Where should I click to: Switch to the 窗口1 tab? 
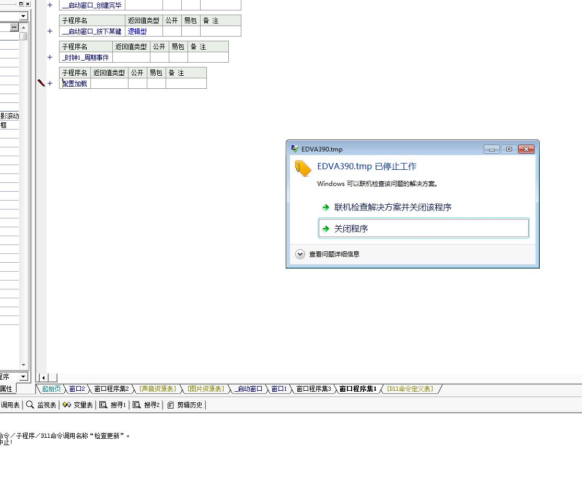[x=279, y=389]
